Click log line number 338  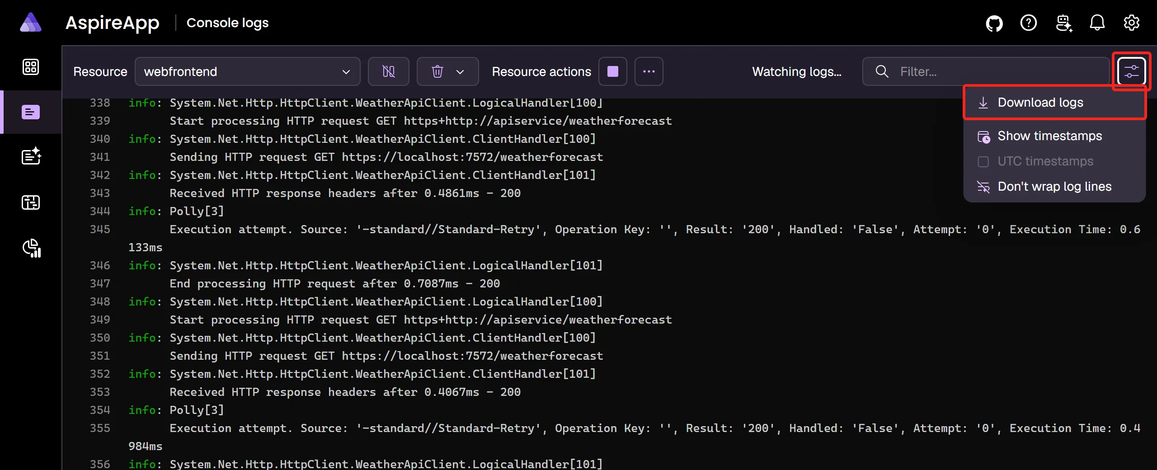tap(100, 103)
